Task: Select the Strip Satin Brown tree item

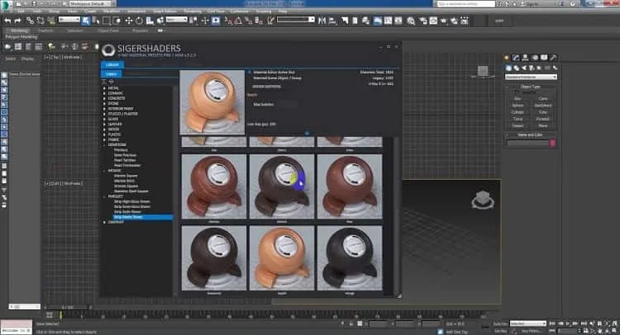Action: coord(127,212)
